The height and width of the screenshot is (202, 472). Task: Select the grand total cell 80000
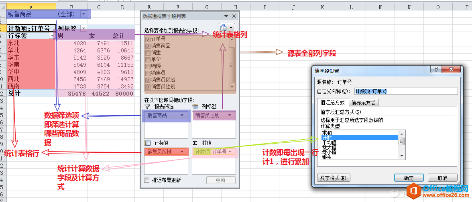(x=122, y=93)
